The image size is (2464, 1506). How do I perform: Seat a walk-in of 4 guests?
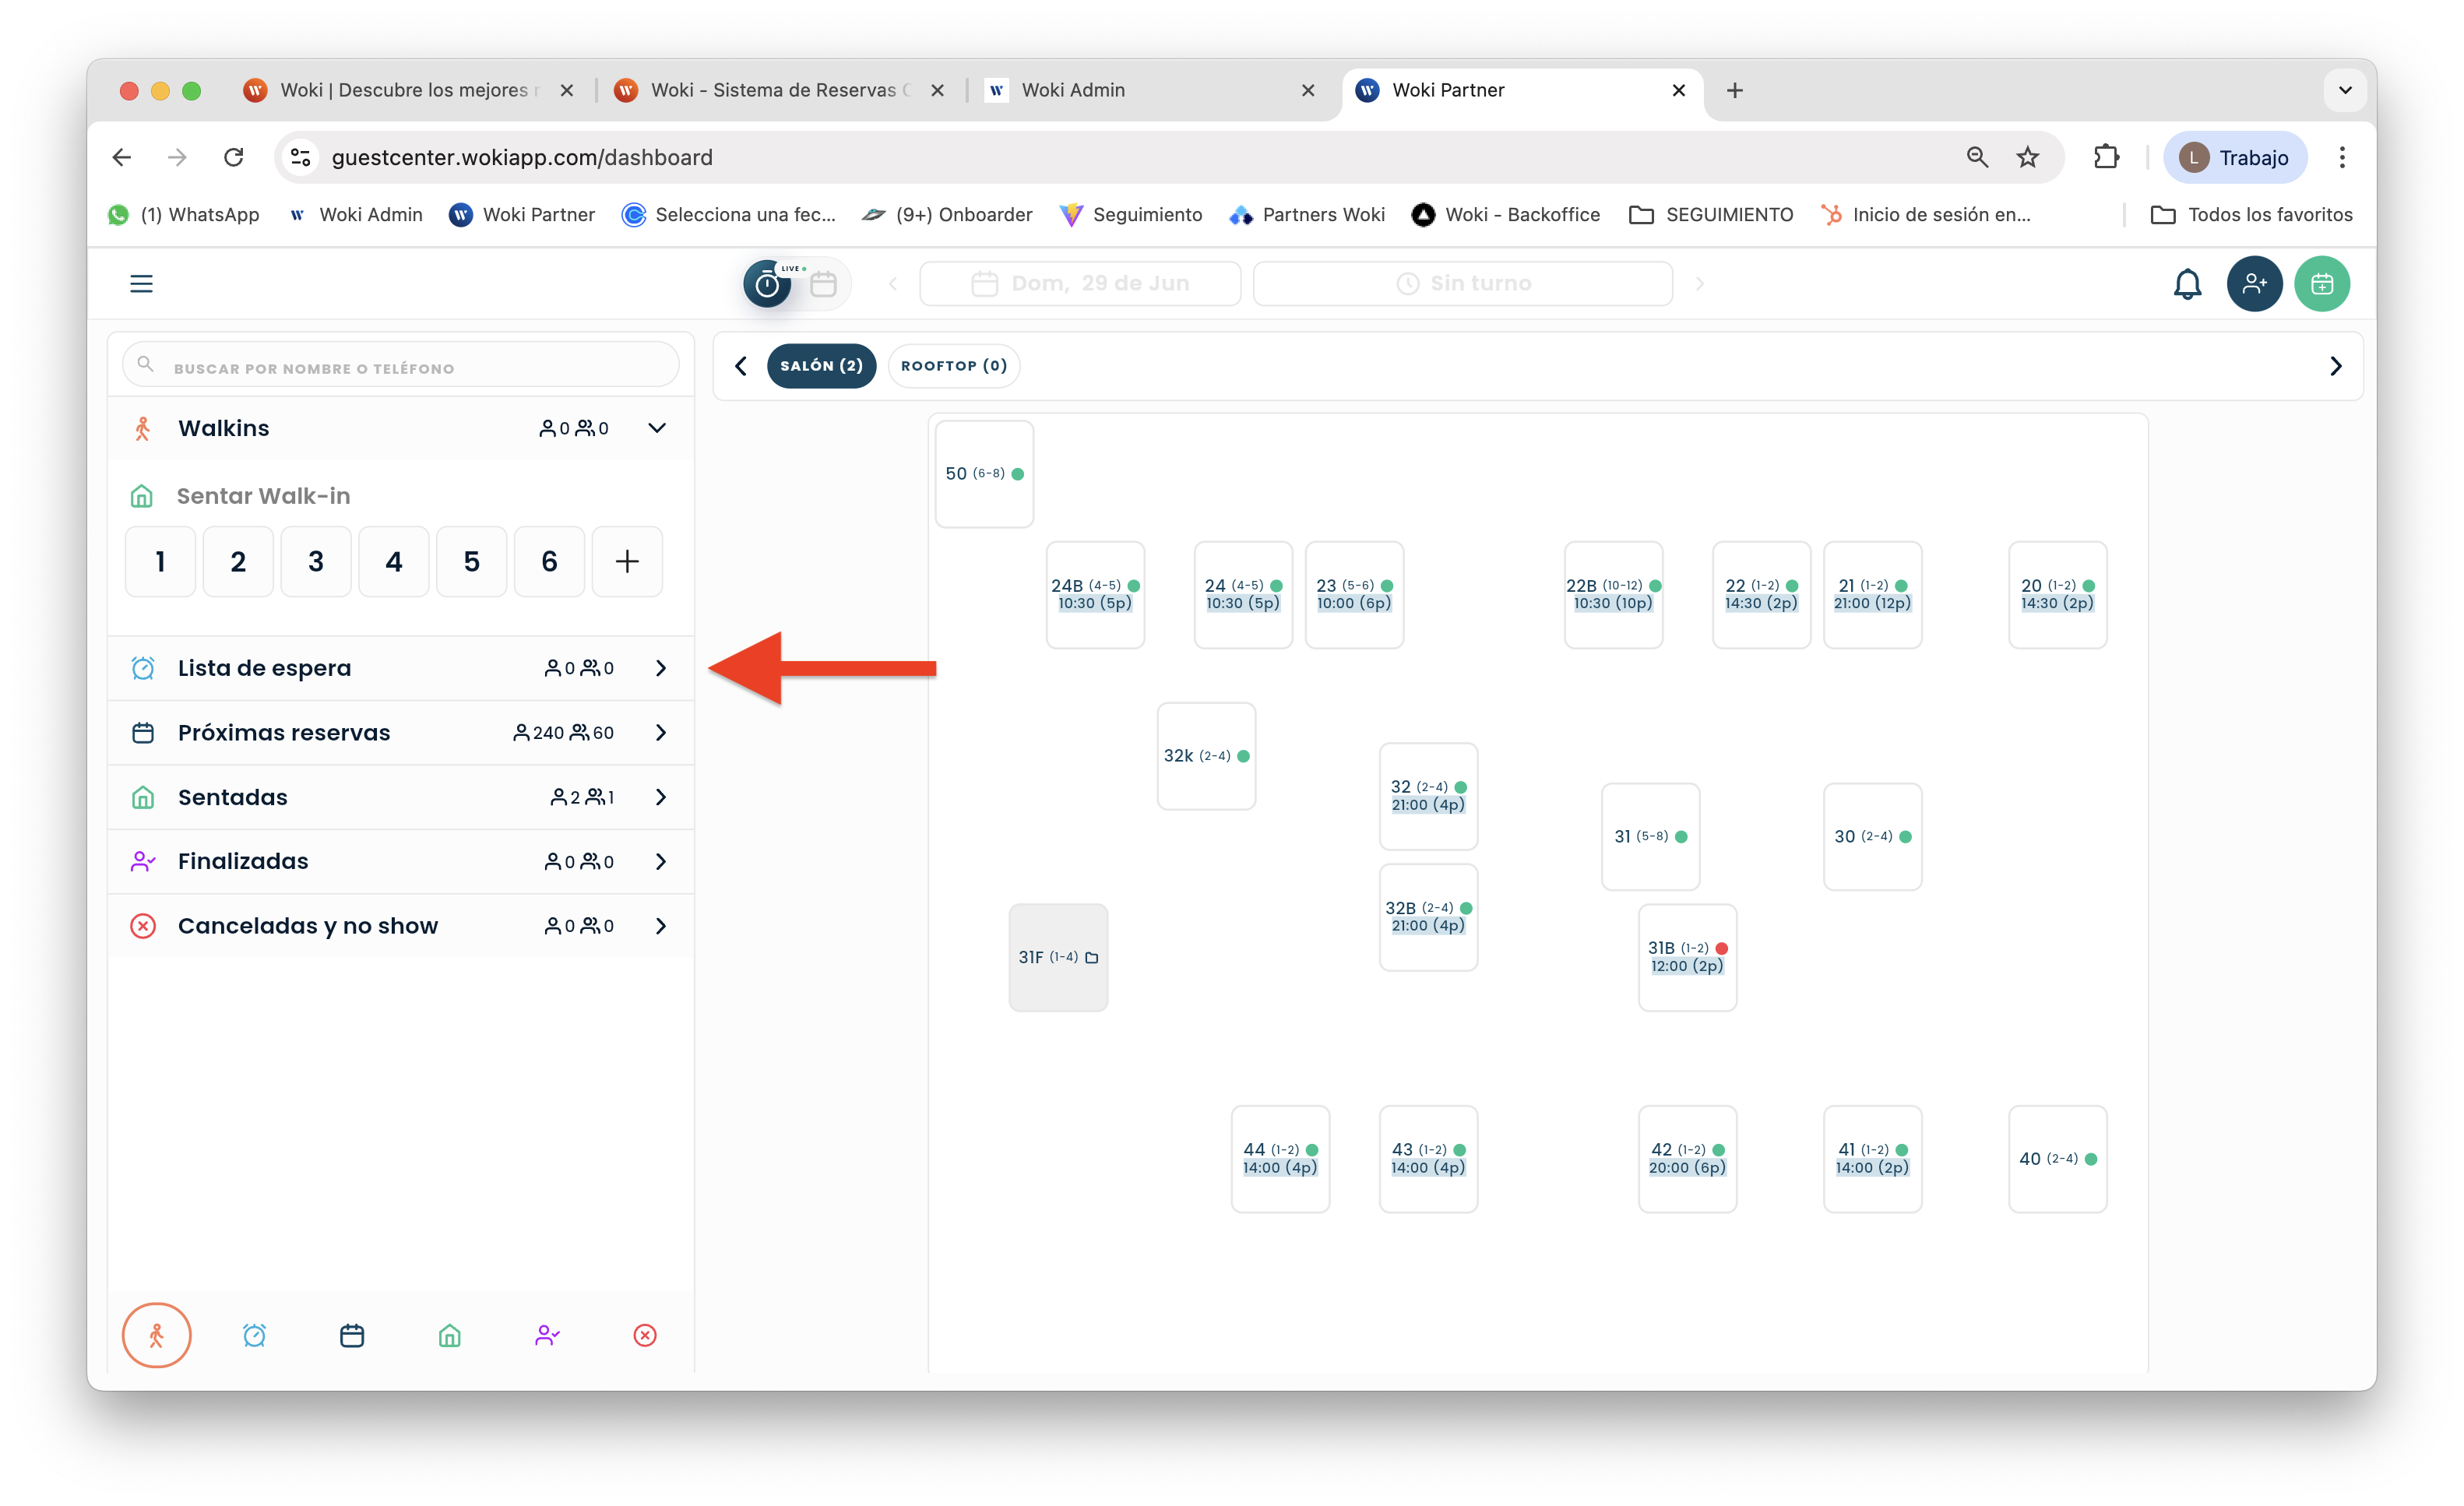(394, 562)
